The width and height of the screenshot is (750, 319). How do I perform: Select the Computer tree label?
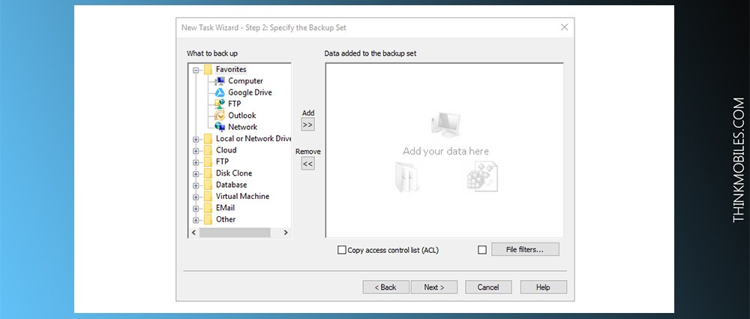tap(245, 81)
